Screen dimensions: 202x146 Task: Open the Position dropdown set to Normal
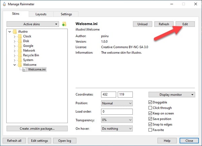tap(117, 103)
